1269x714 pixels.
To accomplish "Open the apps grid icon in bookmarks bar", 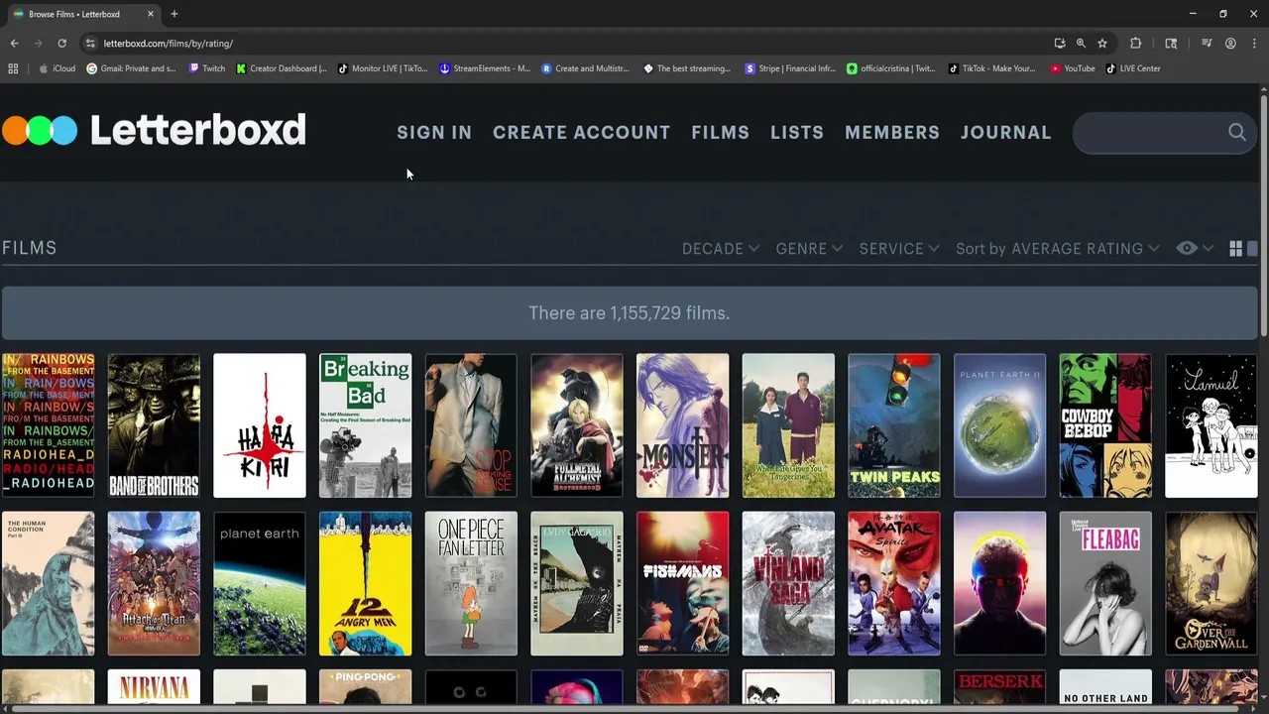I will (13, 68).
